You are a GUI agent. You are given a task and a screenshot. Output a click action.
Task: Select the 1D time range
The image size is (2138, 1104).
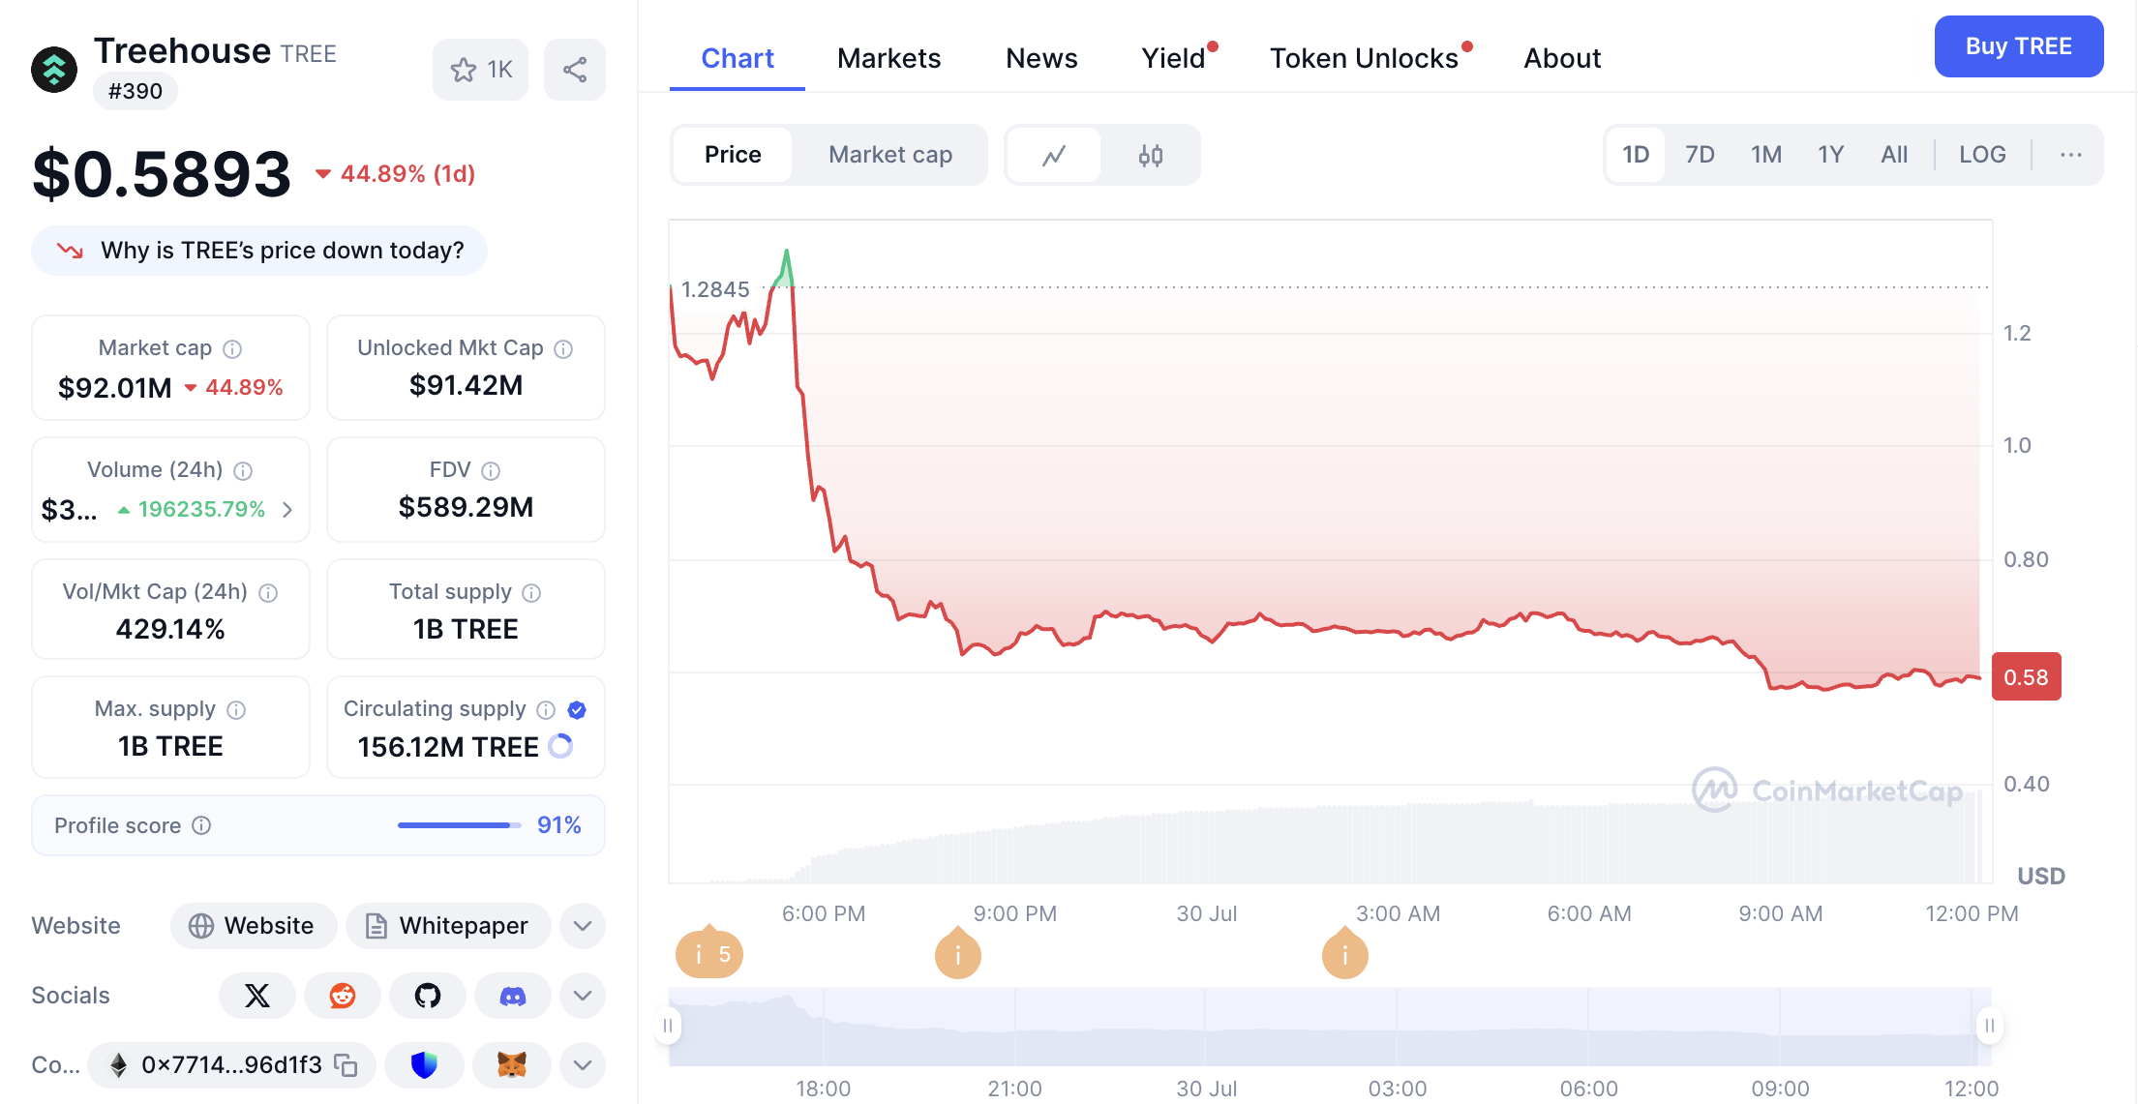point(1636,155)
